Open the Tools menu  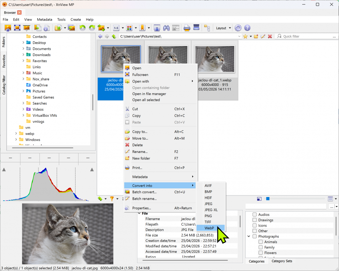(x=61, y=20)
